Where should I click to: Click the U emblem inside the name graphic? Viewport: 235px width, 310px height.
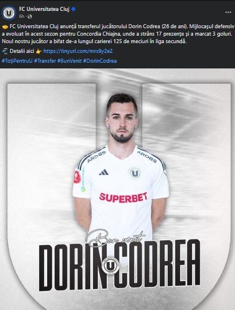110,265
